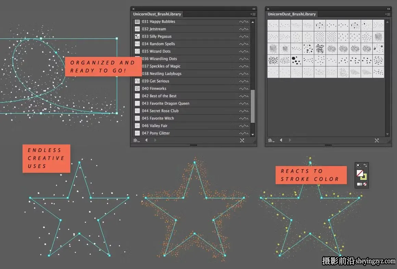Select UnicornDust_BrushLibrary tab in the list-view panel
Viewport: 397px width, 269px height.
(157, 14)
